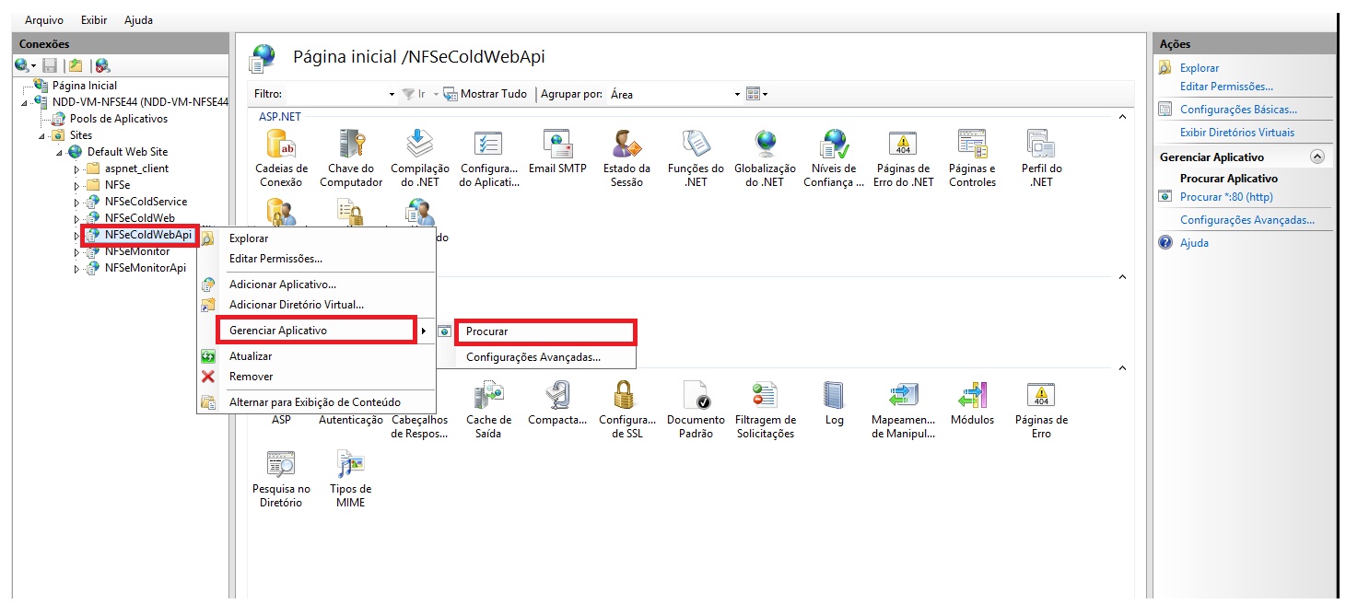Expand the aspnet_client tree node
Image resolution: width=1346 pixels, height=604 pixels.
[x=77, y=168]
